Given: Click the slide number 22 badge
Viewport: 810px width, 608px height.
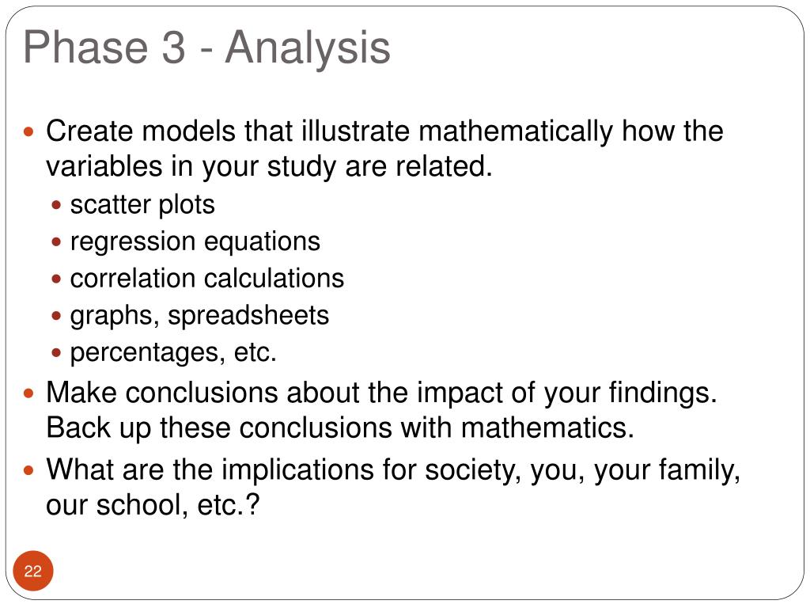Looking at the screenshot, I should [33, 571].
